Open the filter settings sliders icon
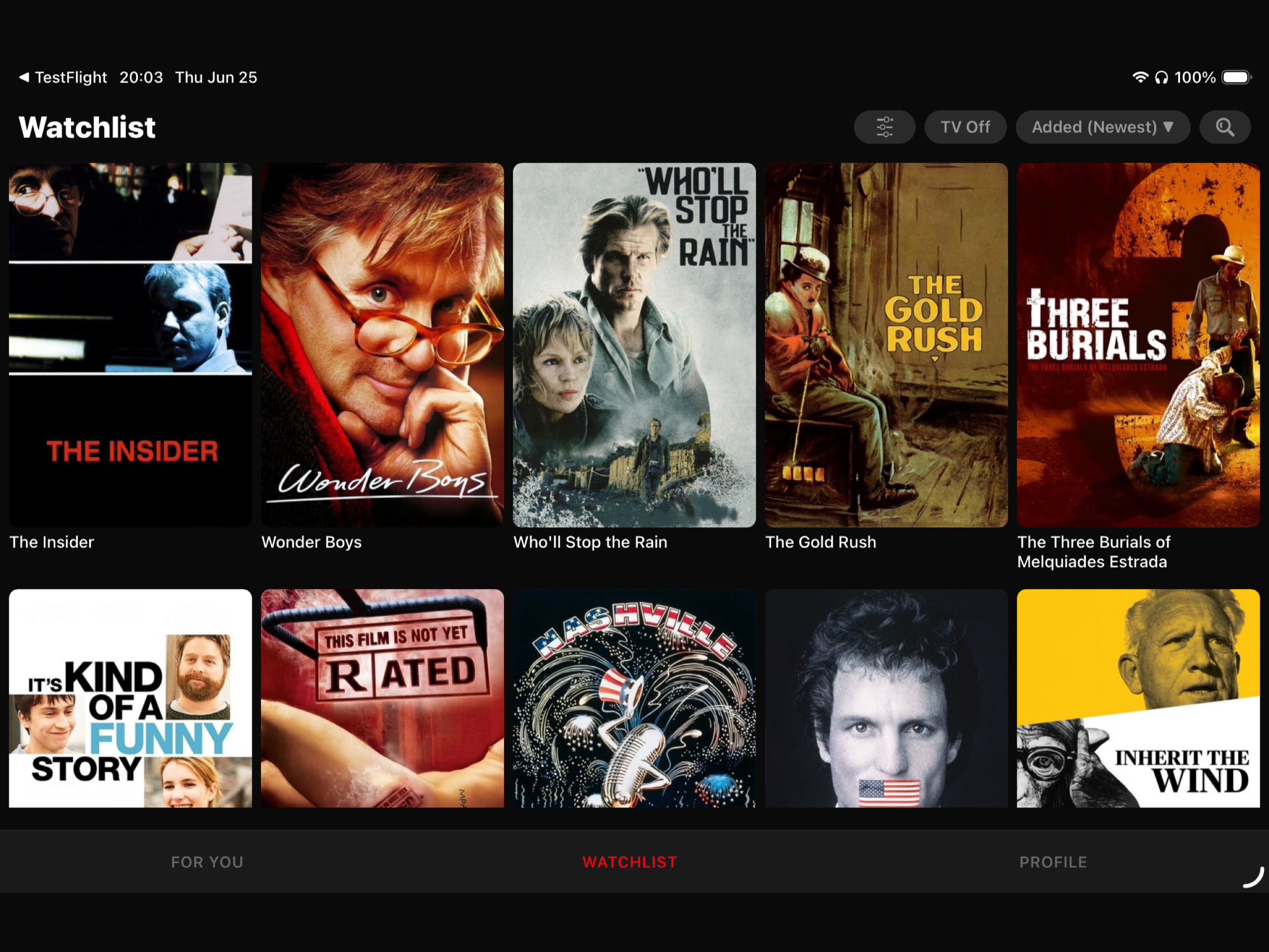 click(884, 127)
